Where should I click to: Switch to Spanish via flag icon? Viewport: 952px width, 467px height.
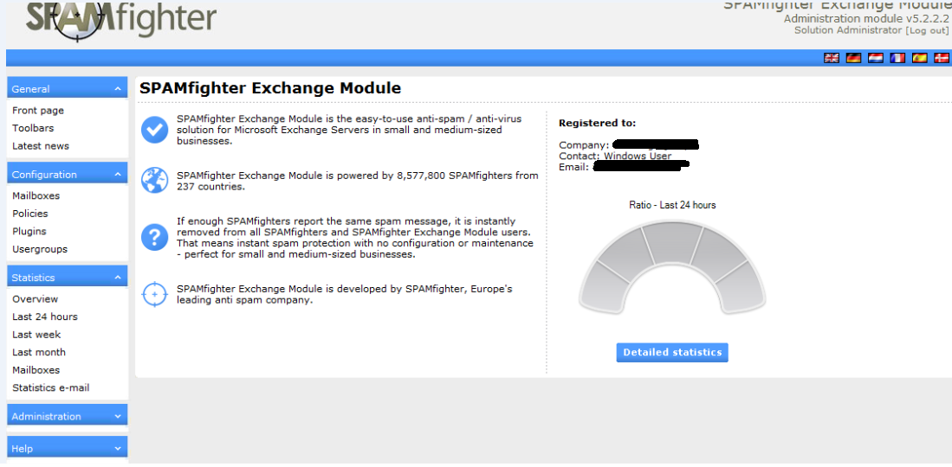pyautogui.click(x=919, y=58)
